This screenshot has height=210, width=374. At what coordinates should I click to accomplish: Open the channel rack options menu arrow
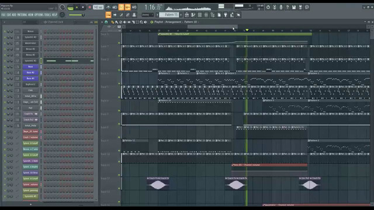[x=4, y=22]
